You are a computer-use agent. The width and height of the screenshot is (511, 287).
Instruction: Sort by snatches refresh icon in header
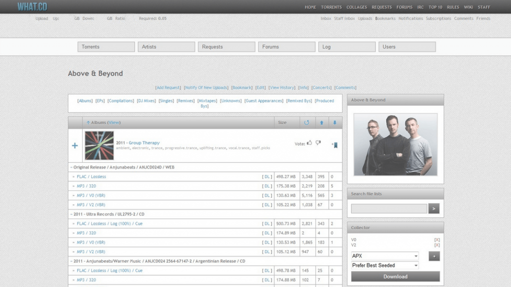tap(306, 123)
